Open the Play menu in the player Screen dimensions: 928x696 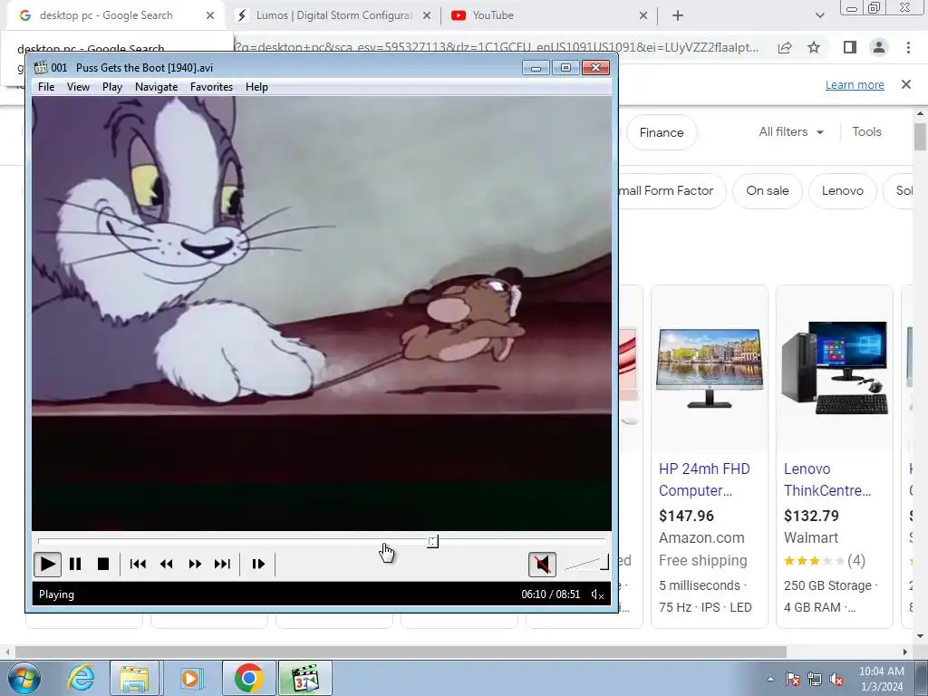(111, 87)
